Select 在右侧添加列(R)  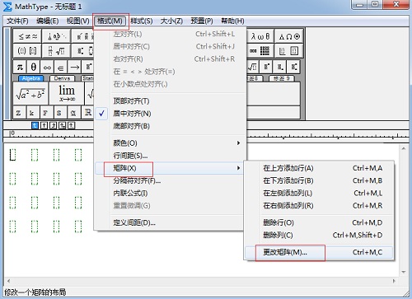pyautogui.click(x=319, y=205)
